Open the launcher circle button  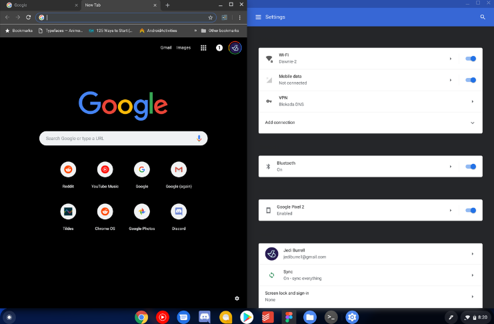pos(9,317)
